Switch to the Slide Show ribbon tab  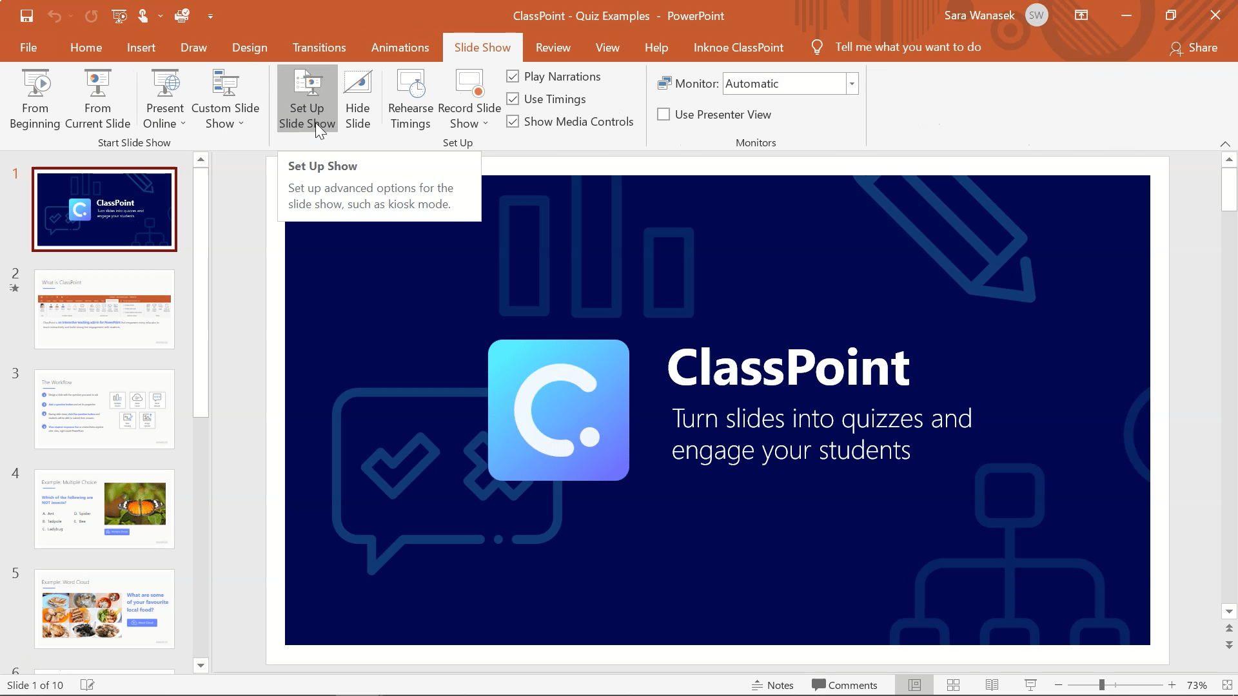tap(482, 47)
